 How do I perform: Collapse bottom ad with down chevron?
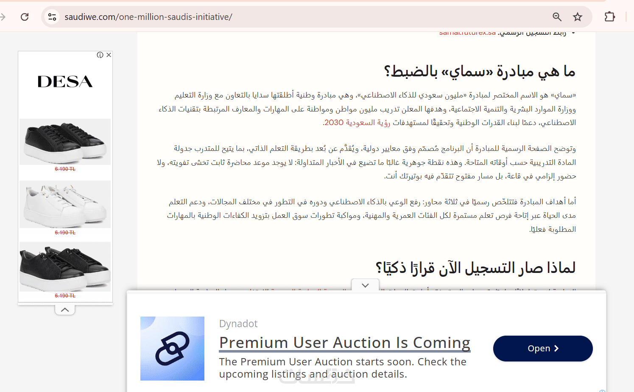365,285
